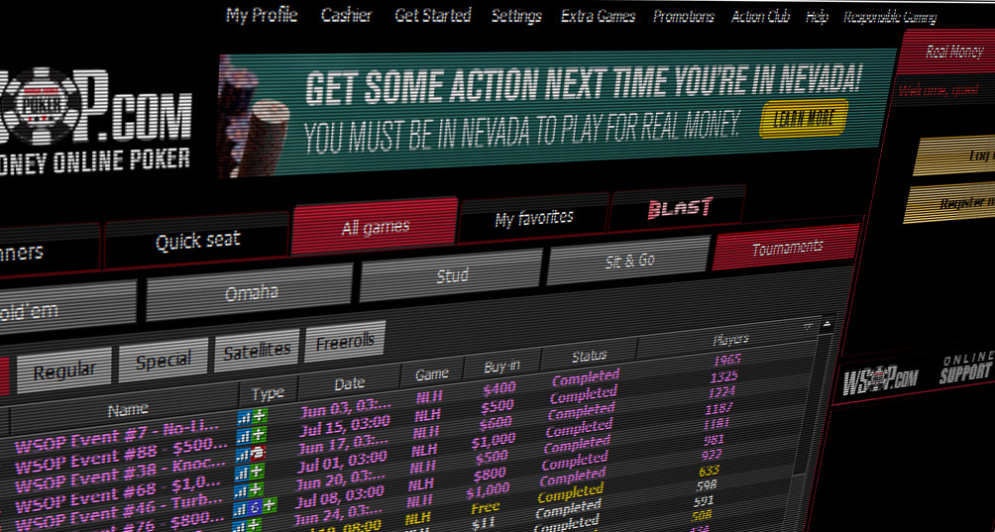Viewport: 995px width, 532px height.
Task: Filter tournaments by Regular
Action: [x=64, y=370]
